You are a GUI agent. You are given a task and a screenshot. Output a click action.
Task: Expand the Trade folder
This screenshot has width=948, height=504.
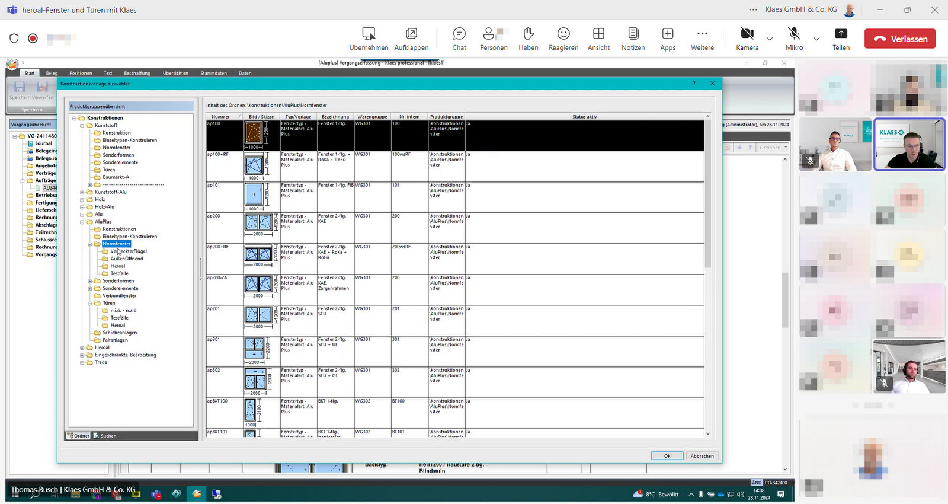point(82,362)
